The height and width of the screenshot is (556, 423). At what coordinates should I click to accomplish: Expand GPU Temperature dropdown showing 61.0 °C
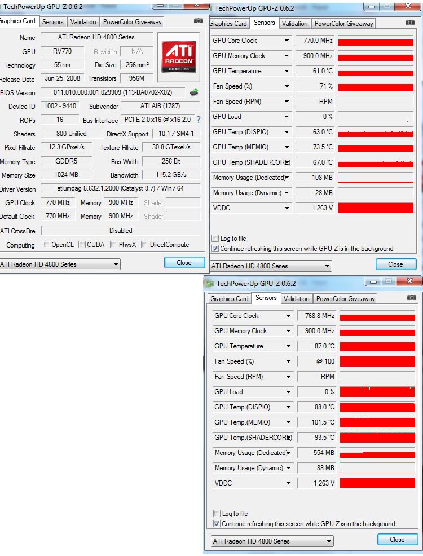pyautogui.click(x=287, y=71)
